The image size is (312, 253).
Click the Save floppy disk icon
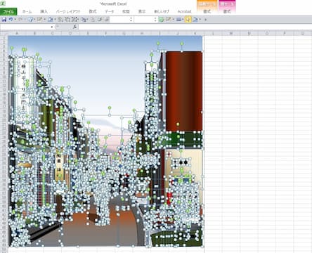(x=4, y=20)
